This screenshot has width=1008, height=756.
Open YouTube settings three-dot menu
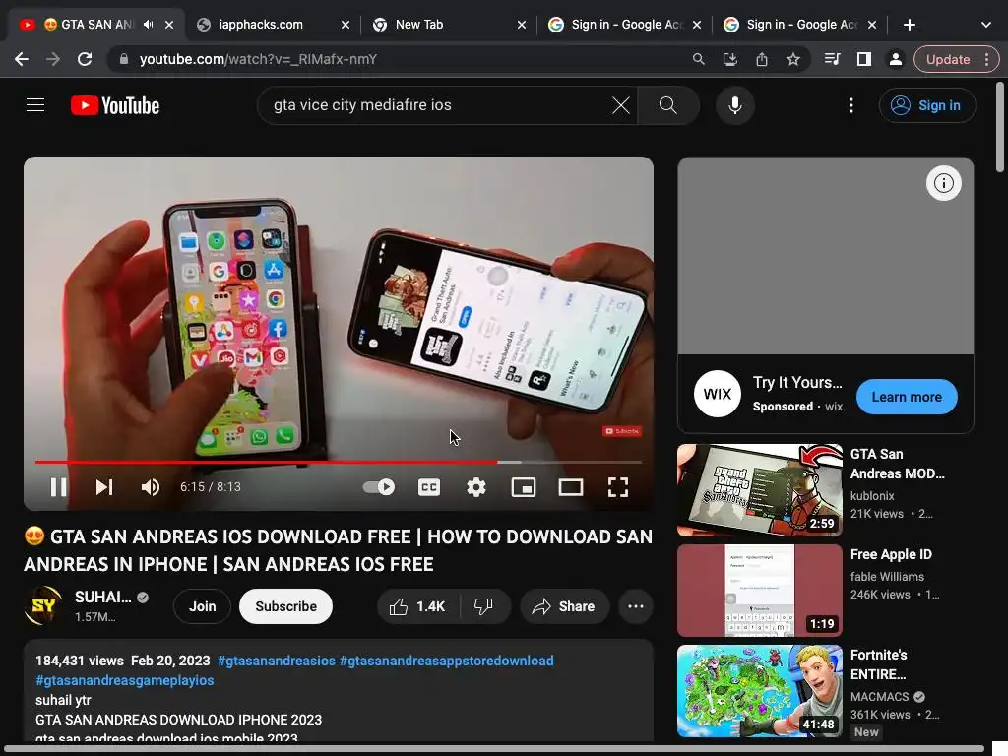click(851, 105)
